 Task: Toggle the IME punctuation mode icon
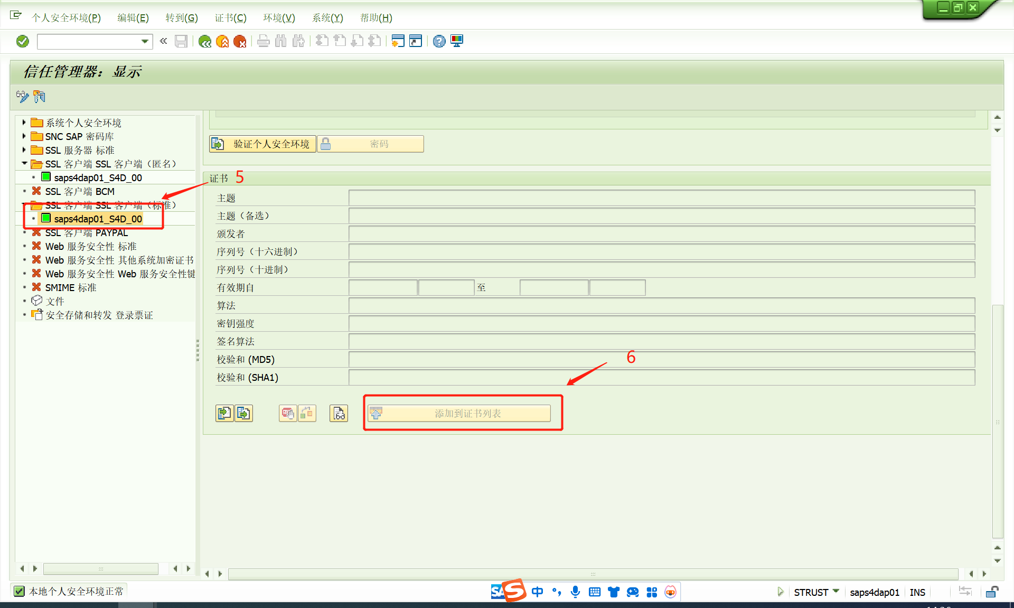click(557, 592)
